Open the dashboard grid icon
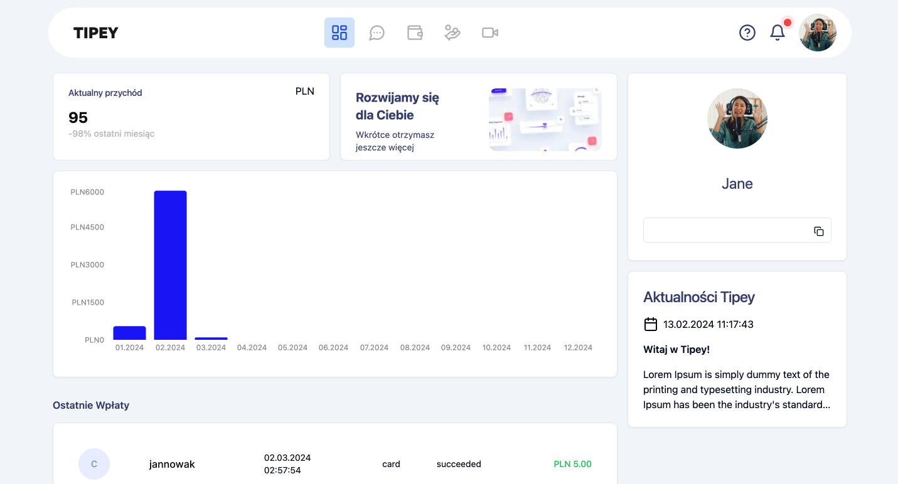The height and width of the screenshot is (484, 898). [339, 33]
